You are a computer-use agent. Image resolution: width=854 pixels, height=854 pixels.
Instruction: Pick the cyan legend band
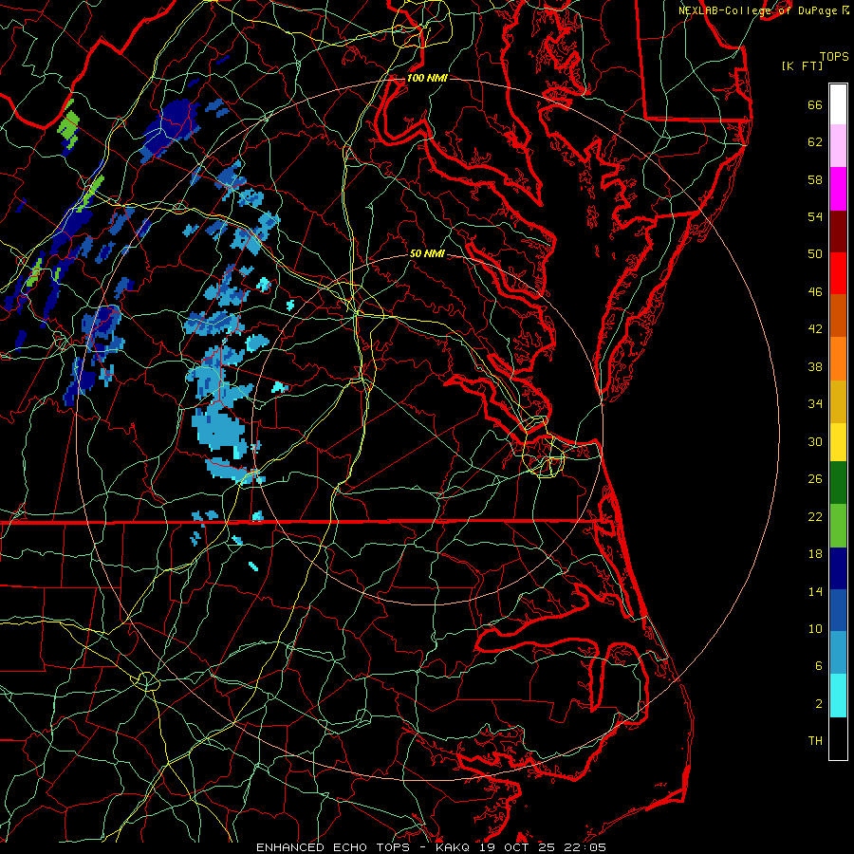click(x=838, y=696)
